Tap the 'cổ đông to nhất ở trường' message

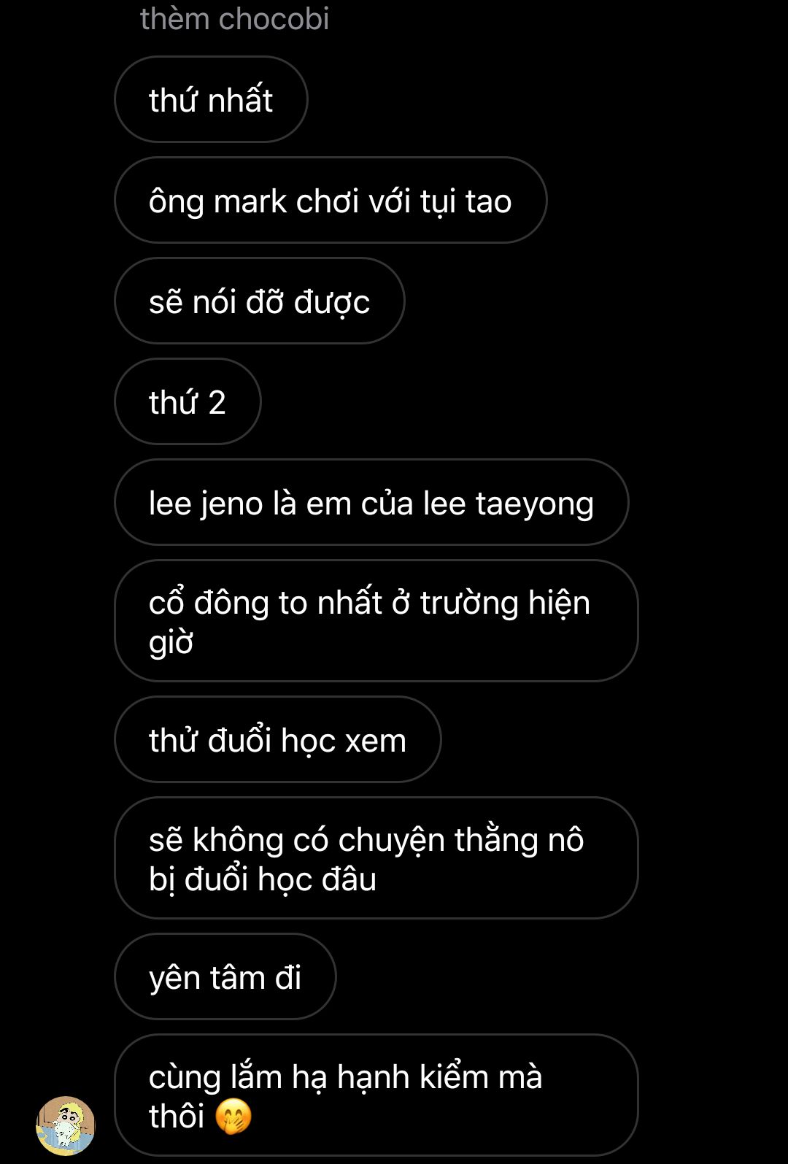[376, 621]
